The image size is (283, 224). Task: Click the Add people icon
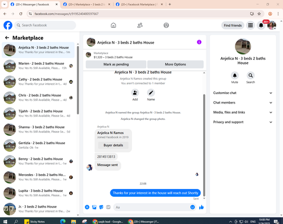135,93
